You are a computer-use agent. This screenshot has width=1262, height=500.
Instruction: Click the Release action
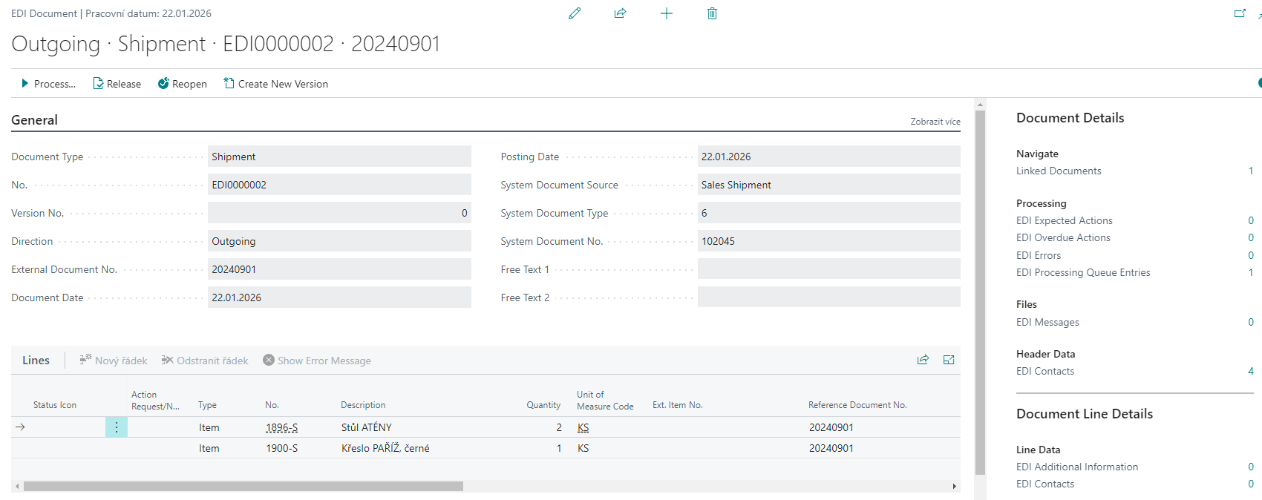pos(117,84)
